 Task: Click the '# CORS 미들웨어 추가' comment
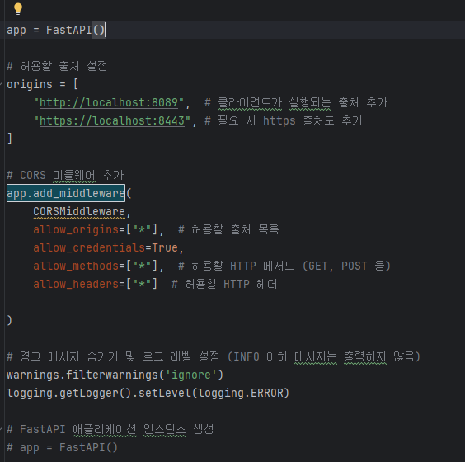(65, 175)
